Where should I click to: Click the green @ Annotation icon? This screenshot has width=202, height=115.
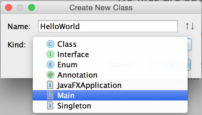click(x=50, y=75)
